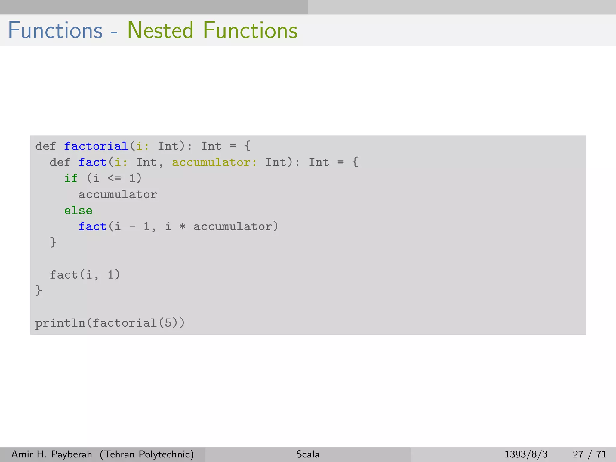Screen dimensions: 616x462
Task: Click the 'fact(i, 1)' call line
Action: (x=85, y=275)
